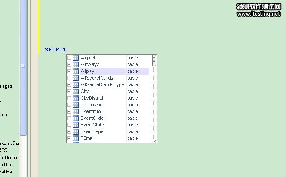Viewport: 286px width, 177px height.
Task: Expand the EventInfo table node
Action: 69,112
